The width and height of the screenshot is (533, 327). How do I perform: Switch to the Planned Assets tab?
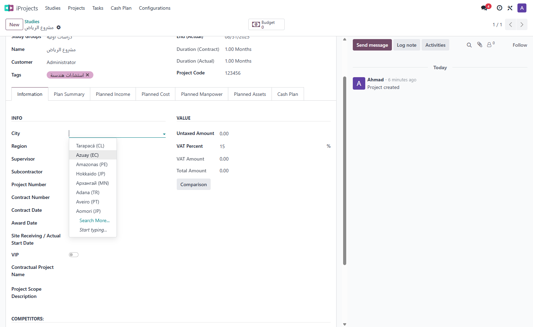click(x=250, y=94)
